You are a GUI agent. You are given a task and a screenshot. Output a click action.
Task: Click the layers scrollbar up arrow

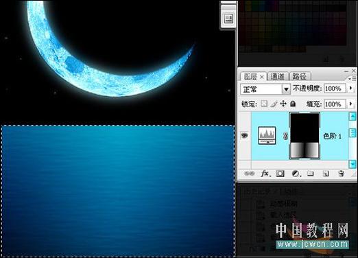[353, 117]
